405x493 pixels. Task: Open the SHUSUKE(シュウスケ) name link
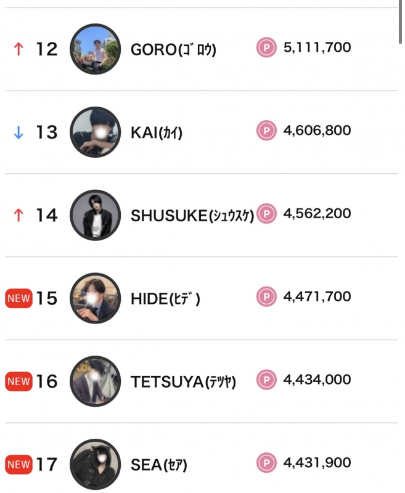point(192,216)
